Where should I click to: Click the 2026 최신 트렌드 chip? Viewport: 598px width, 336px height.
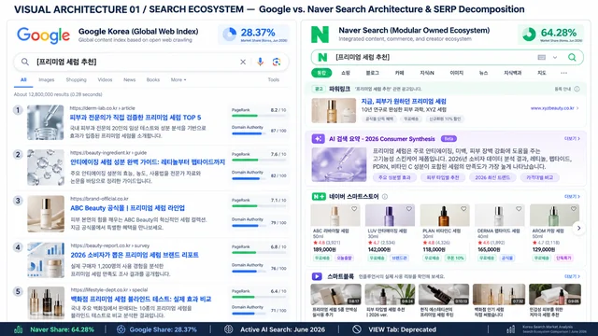tap(492, 177)
